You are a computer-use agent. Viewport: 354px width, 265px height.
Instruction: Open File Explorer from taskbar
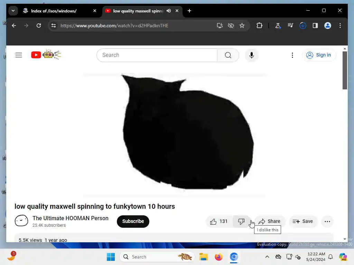click(x=203, y=257)
